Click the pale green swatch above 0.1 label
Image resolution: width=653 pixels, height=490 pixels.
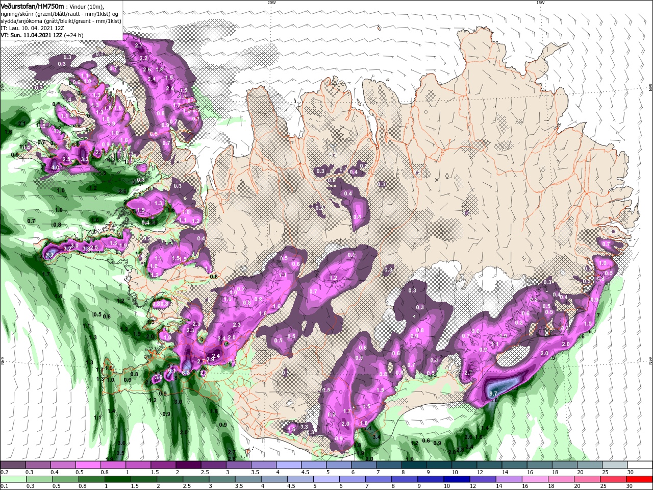[13, 478]
